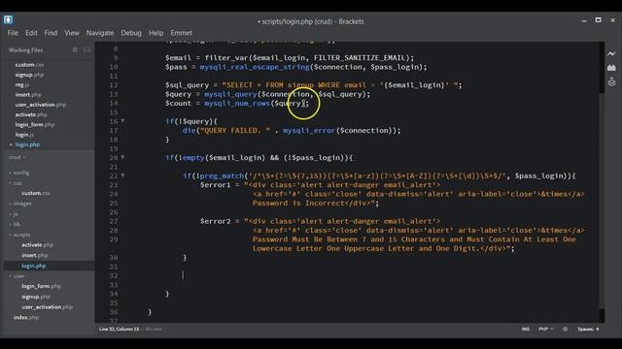Click the layers icon in right toolbar
This screenshot has width=622, height=349.
pos(611,81)
